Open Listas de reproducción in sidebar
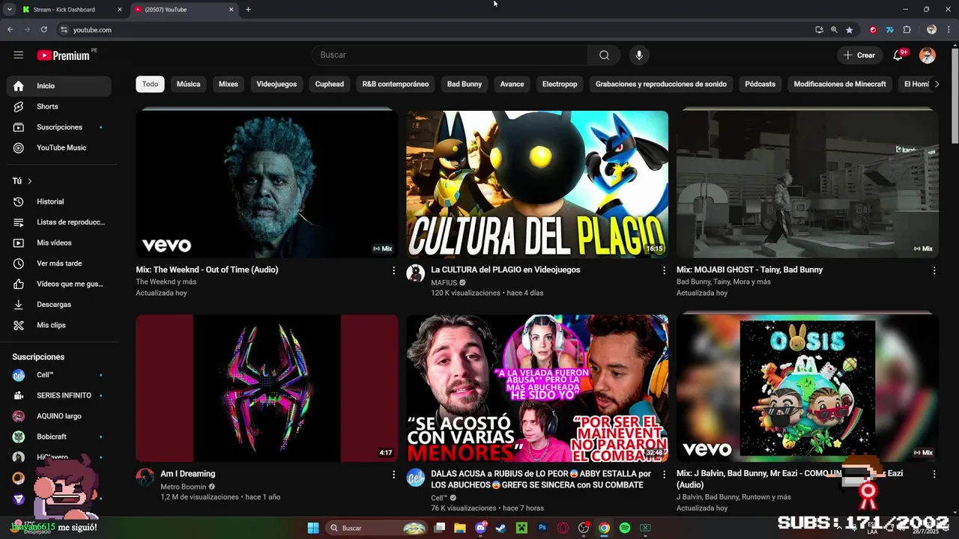 click(59, 222)
